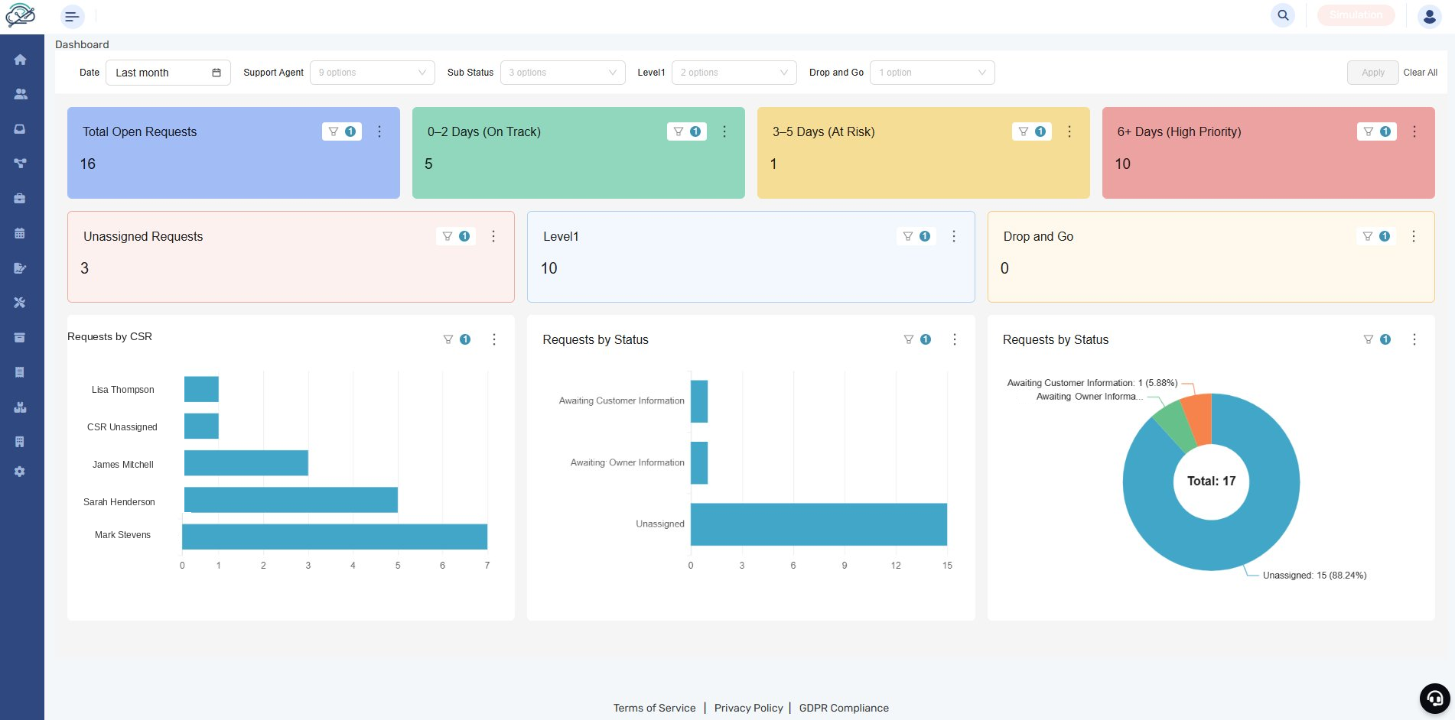Open the settings gear sidebar icon
The height and width of the screenshot is (720, 1455).
[20, 472]
